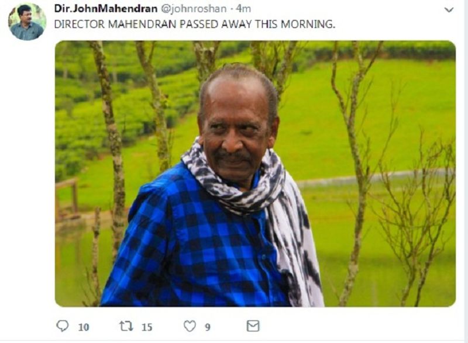Open the tweet's attached photo
The image size is (468, 343).
pyautogui.click(x=255, y=174)
